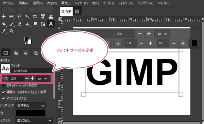Screen dimensions: 204x124
Task: Open the ヒンティング dropdown
Action: pos(31,106)
